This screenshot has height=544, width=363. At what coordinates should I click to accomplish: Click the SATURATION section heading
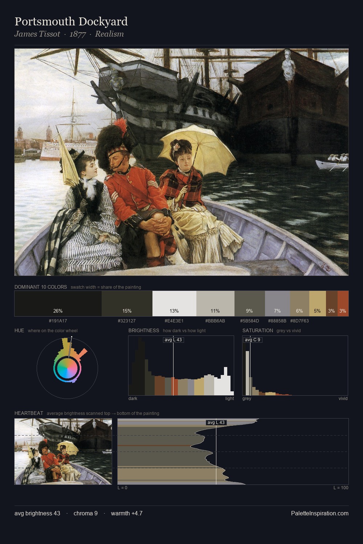[258, 330]
